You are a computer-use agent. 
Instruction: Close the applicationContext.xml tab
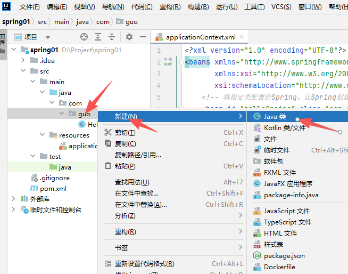(242, 37)
